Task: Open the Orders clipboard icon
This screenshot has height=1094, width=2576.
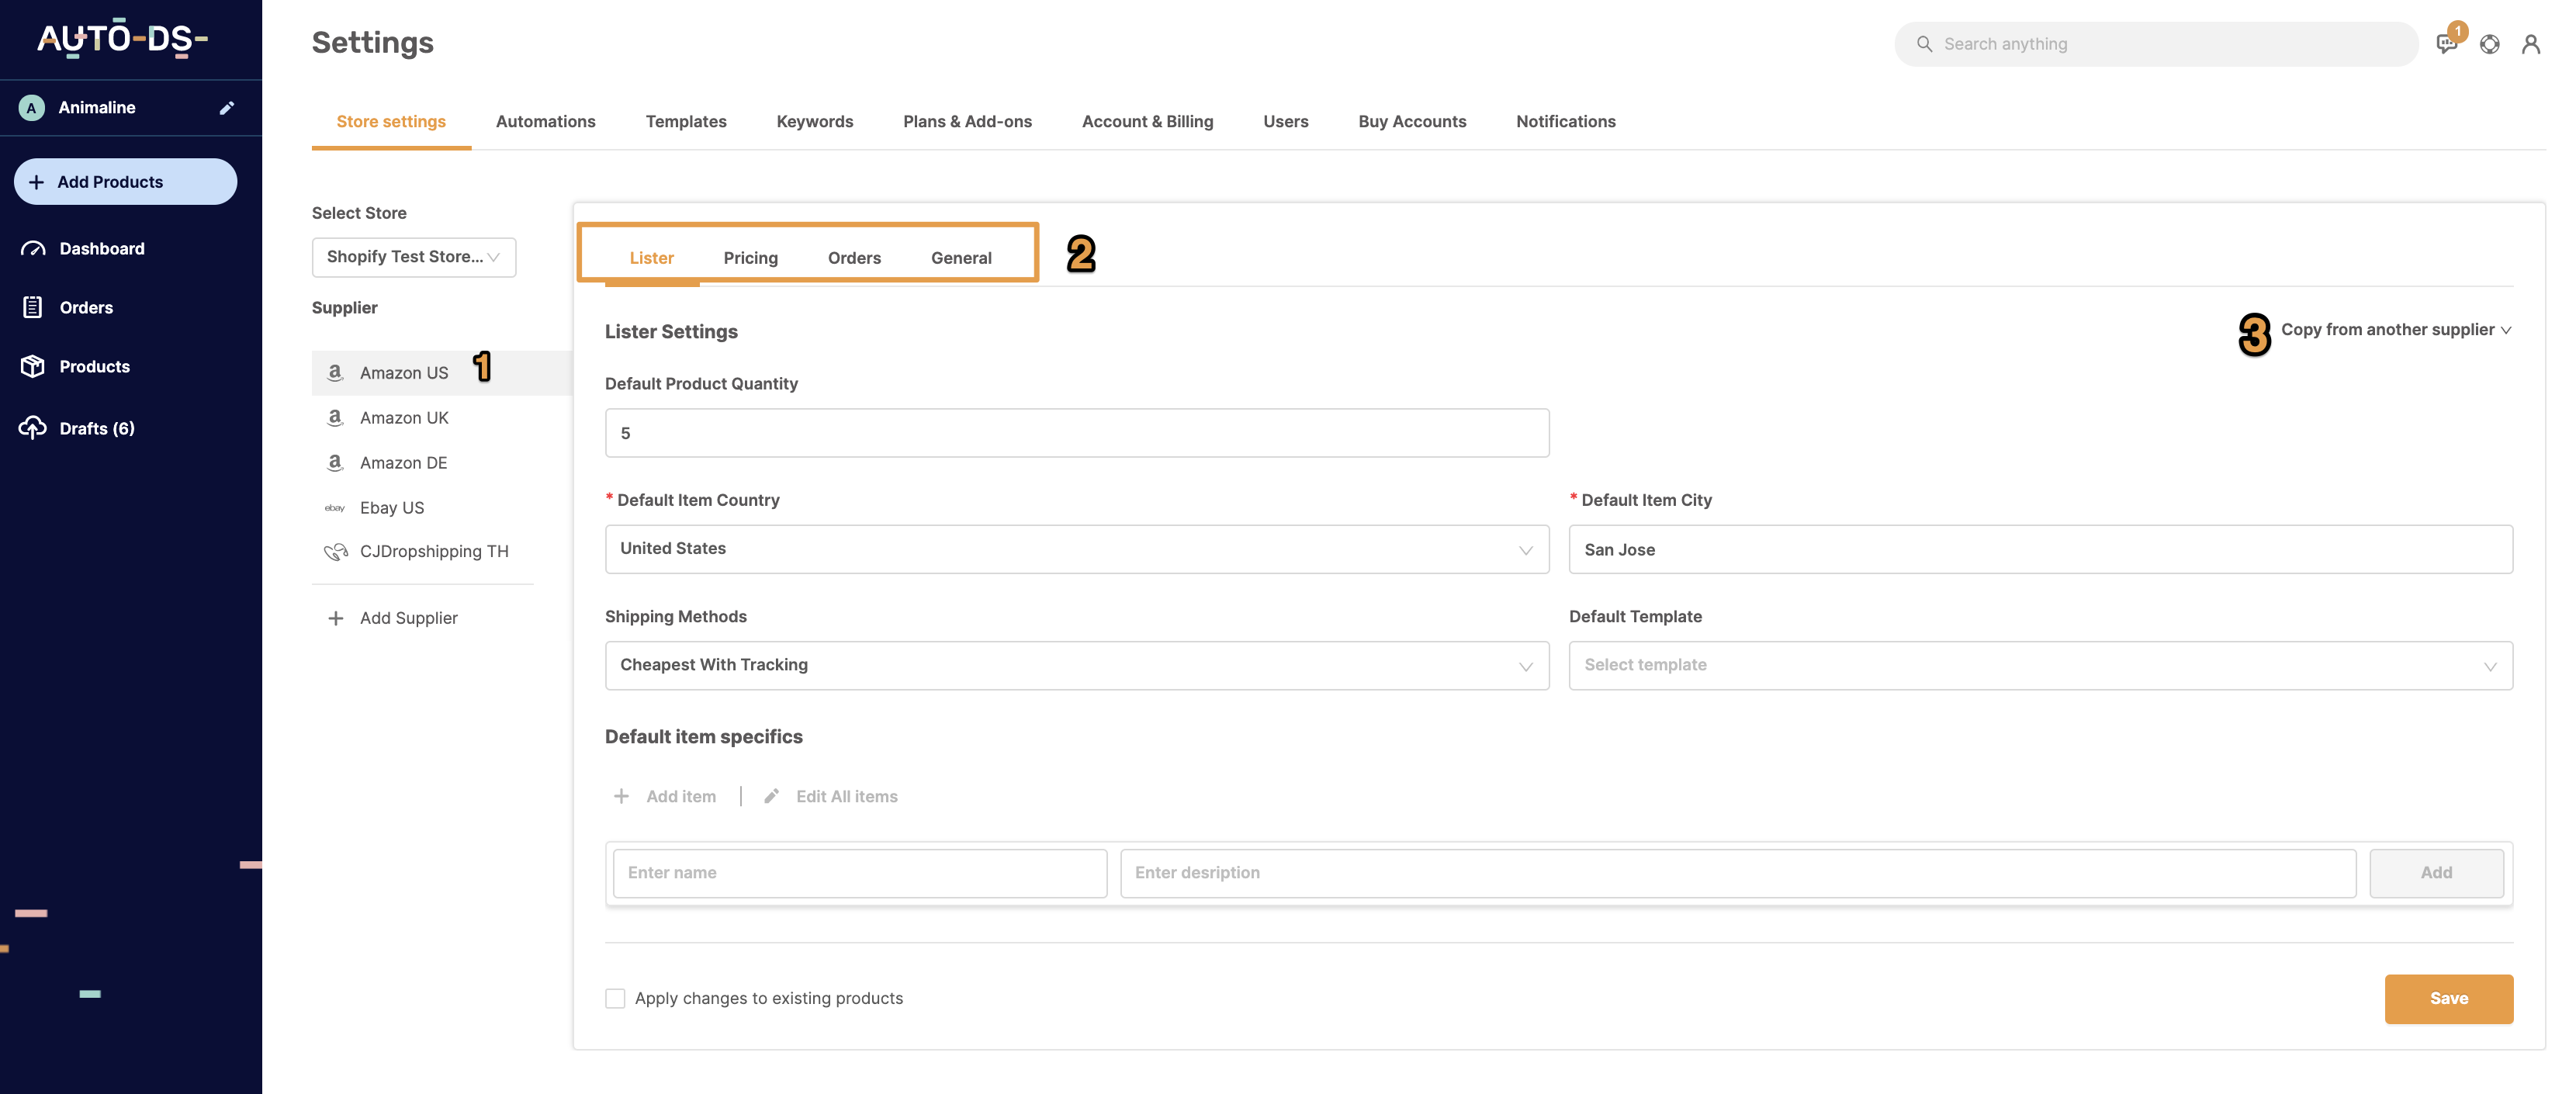Action: click(x=33, y=308)
